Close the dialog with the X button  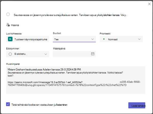[149, 4]
